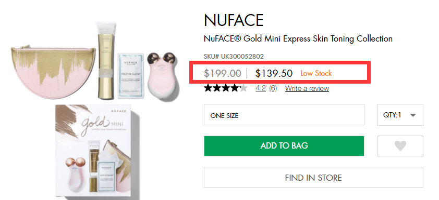
Task: Click the $139.50 sale price
Action: point(274,73)
